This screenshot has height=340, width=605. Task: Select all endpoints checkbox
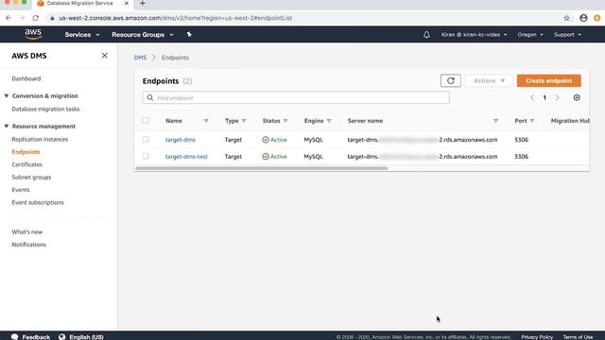pos(146,120)
